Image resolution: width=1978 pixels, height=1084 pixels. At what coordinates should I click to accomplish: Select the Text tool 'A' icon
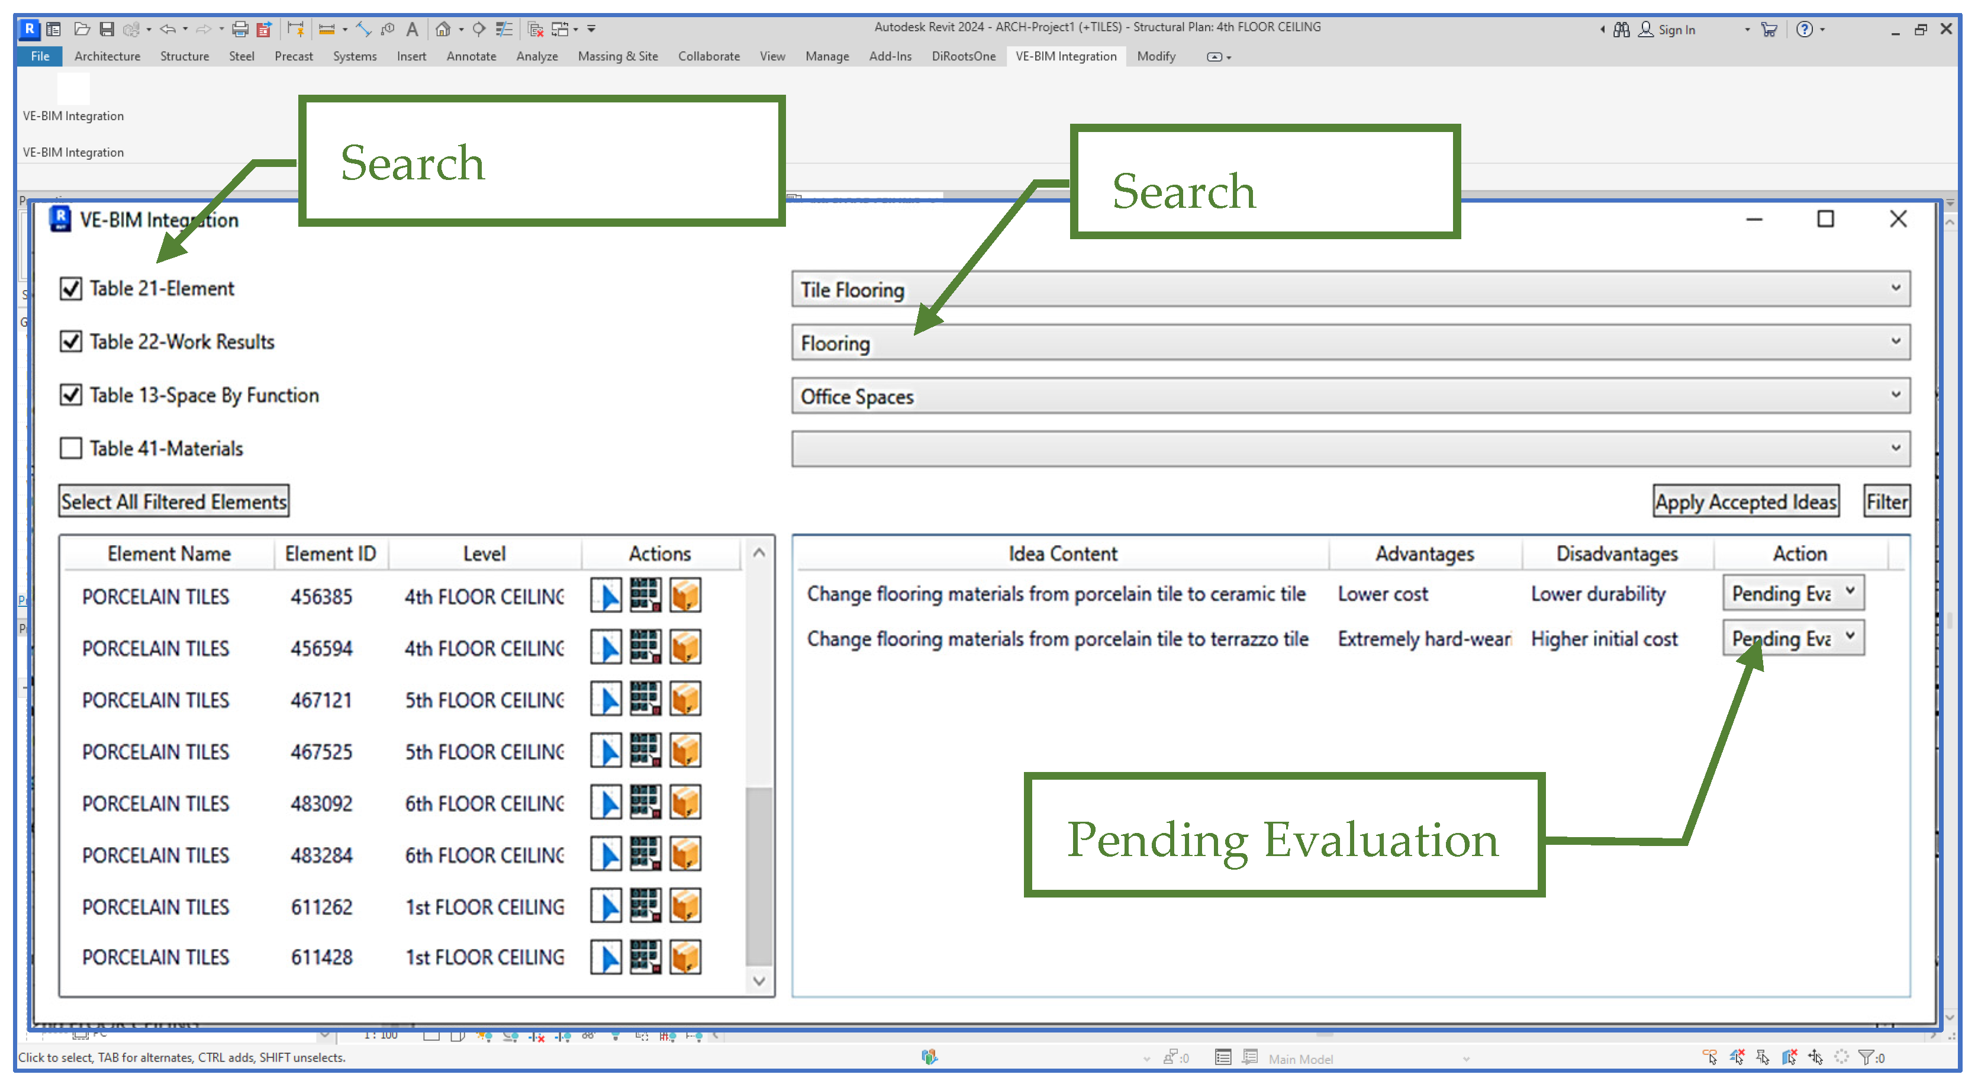(x=413, y=29)
